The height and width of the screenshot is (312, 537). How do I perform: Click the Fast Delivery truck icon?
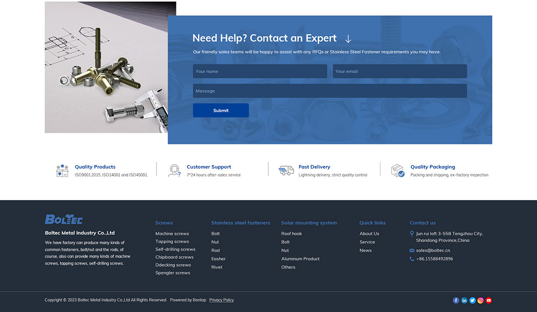pyautogui.click(x=286, y=170)
